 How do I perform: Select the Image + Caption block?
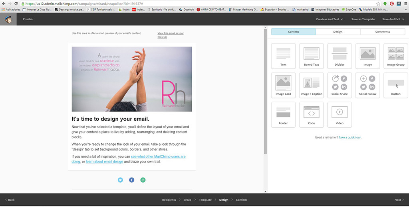[x=312, y=85]
